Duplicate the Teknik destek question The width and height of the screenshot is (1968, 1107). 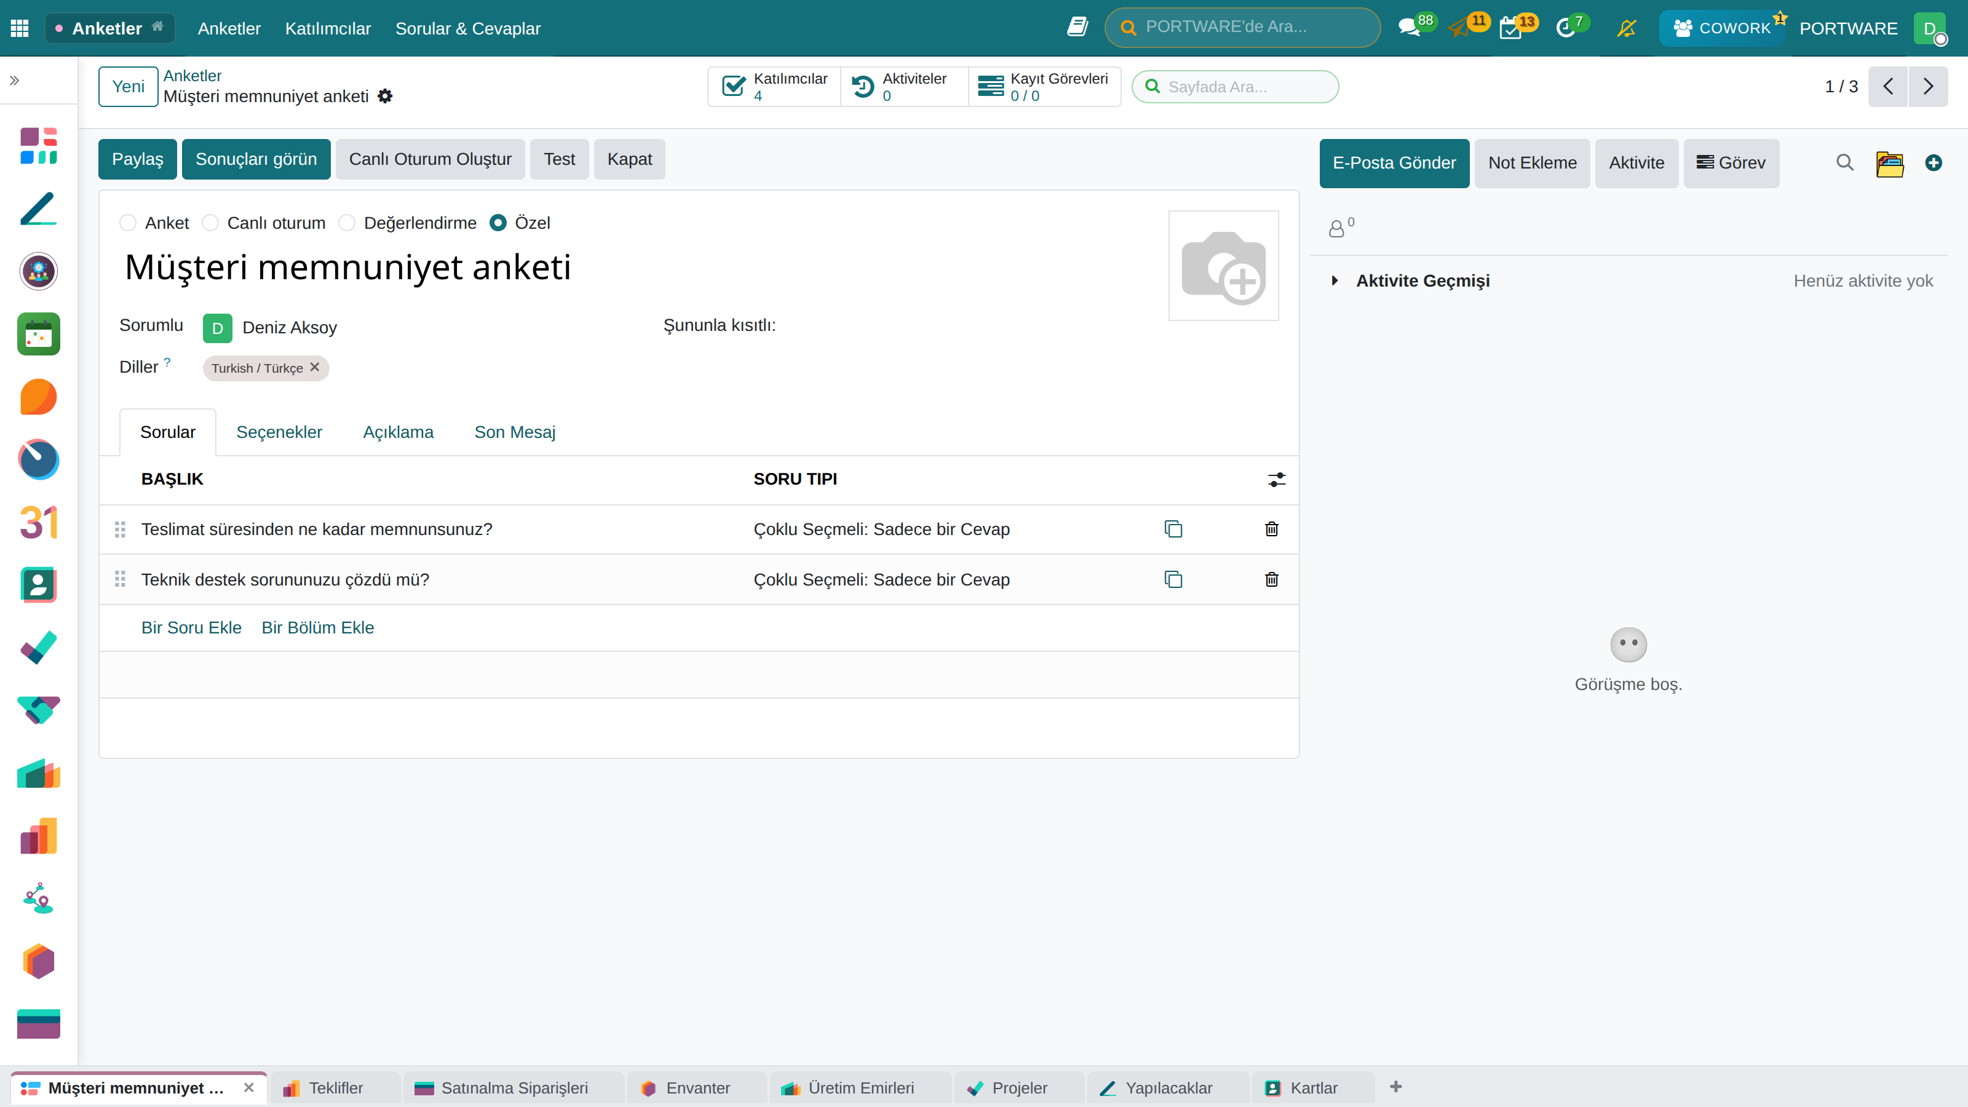click(1173, 579)
